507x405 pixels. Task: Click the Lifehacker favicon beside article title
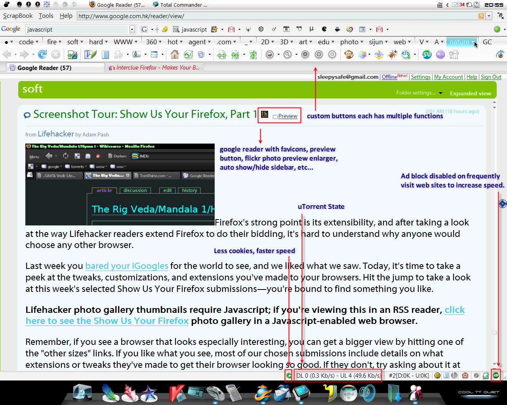265,114
